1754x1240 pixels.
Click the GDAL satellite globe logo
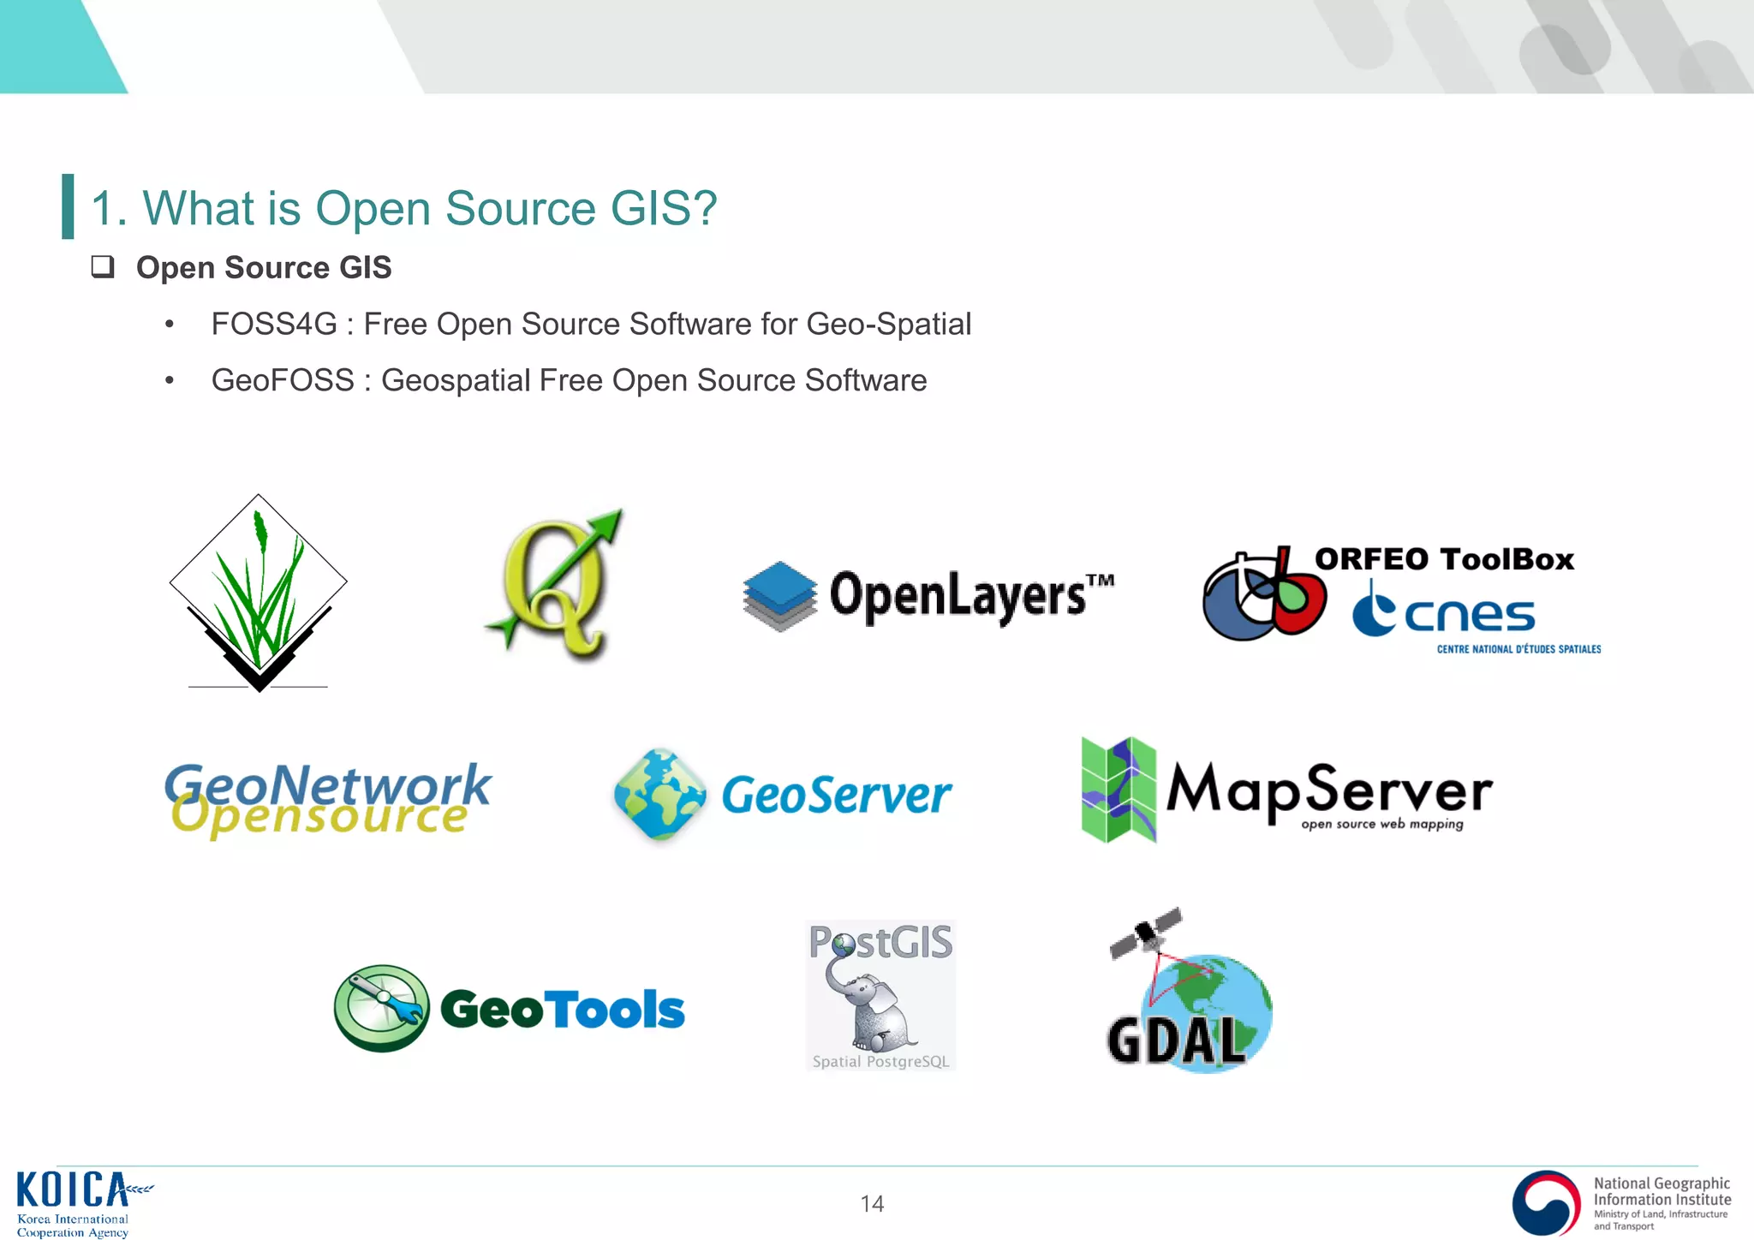point(1189,995)
